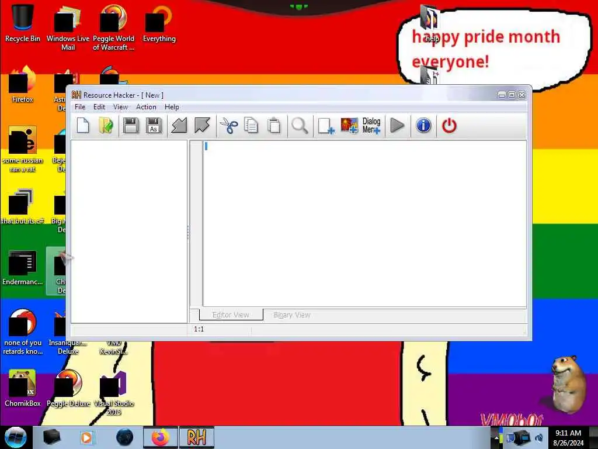Open the Edit menu
Viewport: 598px width, 449px height.
pyautogui.click(x=99, y=107)
